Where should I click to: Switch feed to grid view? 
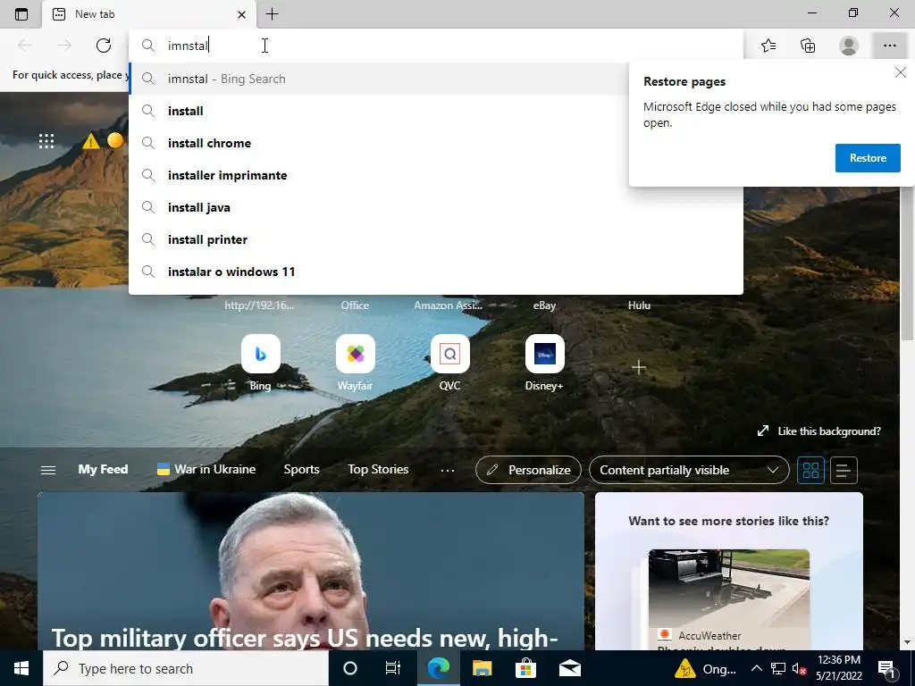[x=810, y=470]
